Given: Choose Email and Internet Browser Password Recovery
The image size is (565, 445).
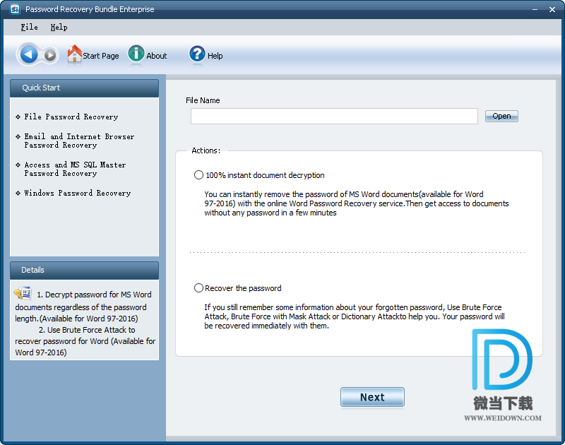Looking at the screenshot, I should click(x=79, y=141).
